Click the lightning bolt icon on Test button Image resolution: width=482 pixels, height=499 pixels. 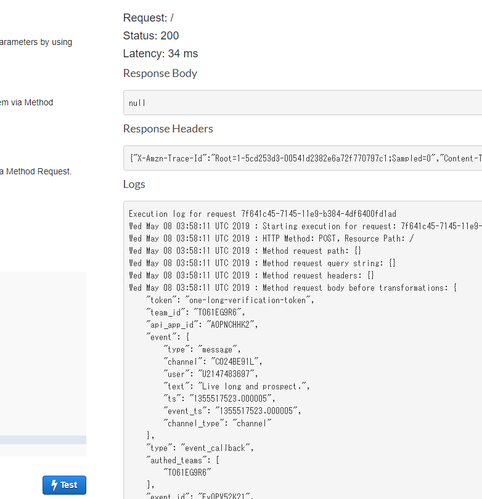pyautogui.click(x=55, y=485)
